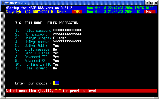Screen dimensions: 159x99
Task: Select menu item 9 Advanced SB
Action: coord(30,61)
